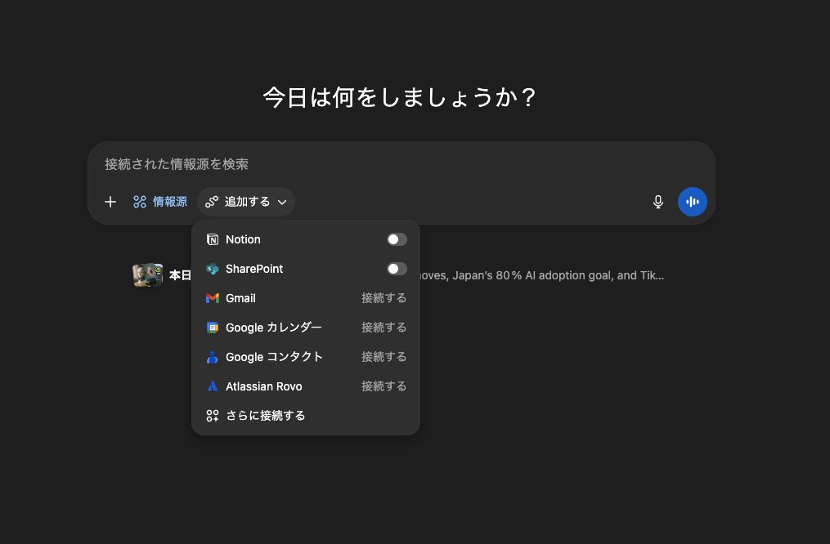Open the news thumbnail beside 本日

pos(148,275)
